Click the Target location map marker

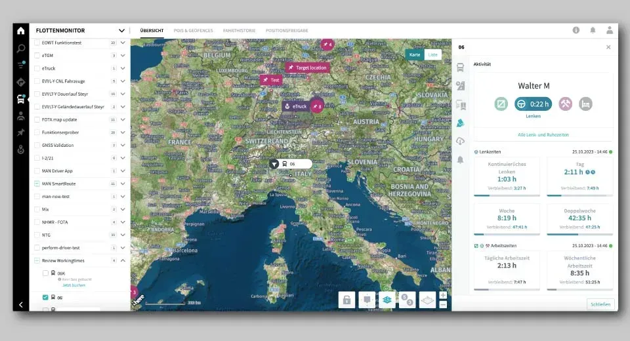(308, 68)
